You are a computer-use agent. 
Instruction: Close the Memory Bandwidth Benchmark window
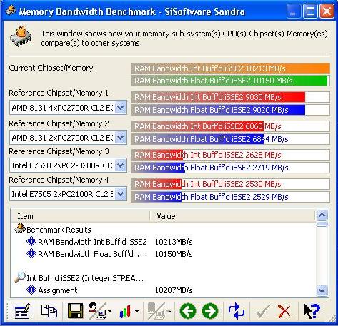pos(327,11)
